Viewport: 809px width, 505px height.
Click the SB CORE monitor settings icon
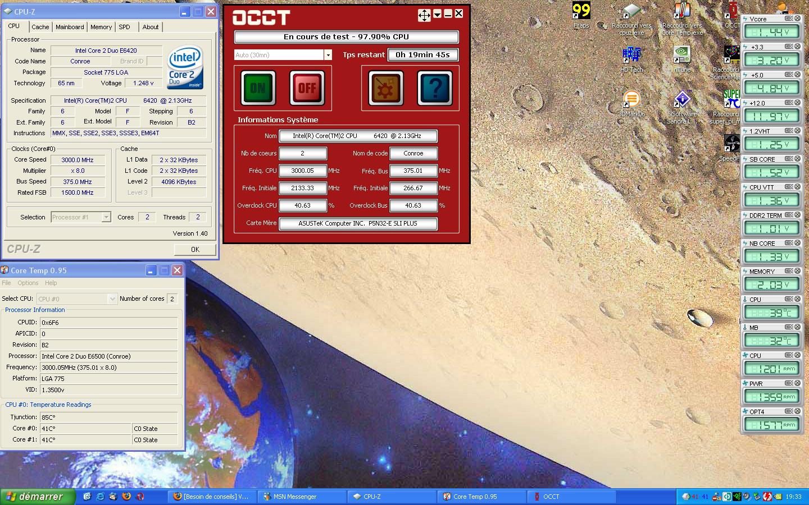pos(789,159)
